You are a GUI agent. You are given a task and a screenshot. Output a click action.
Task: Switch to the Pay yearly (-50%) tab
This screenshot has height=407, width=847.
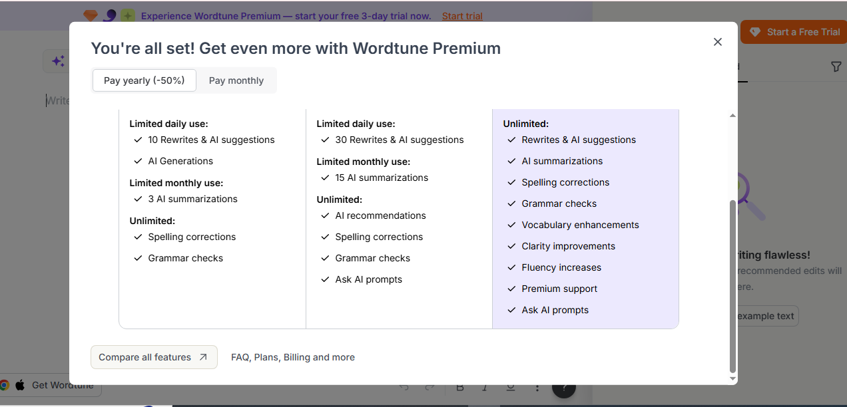(x=144, y=80)
